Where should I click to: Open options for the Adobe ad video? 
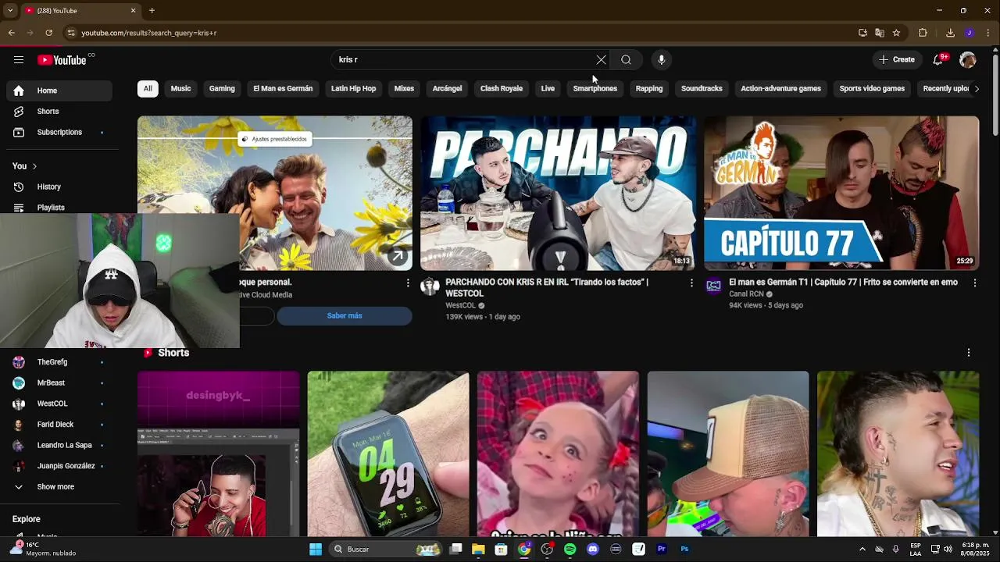407,283
